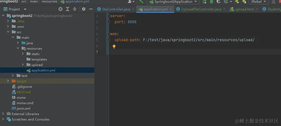Screen dimensions: 281x126
Task: Click the Build project hammer icon
Action: (x=141, y=2)
